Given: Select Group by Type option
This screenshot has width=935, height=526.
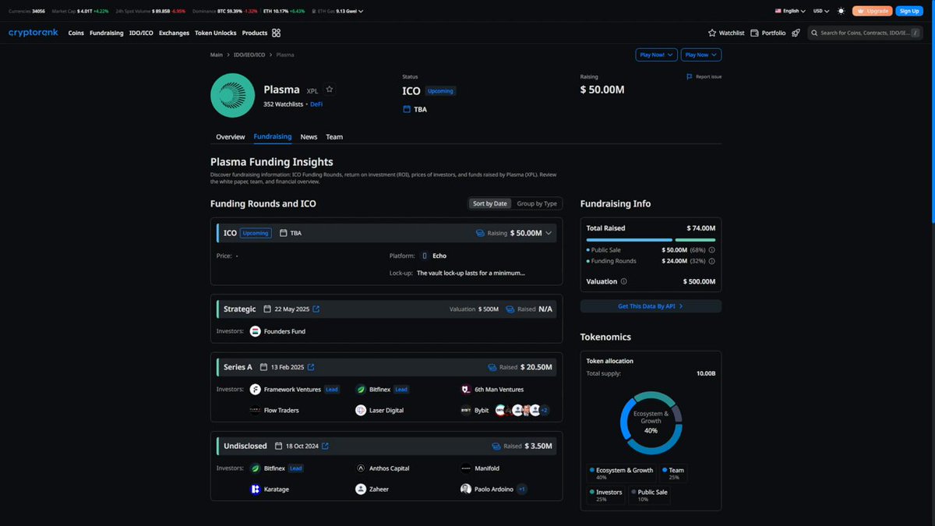Looking at the screenshot, I should point(537,203).
